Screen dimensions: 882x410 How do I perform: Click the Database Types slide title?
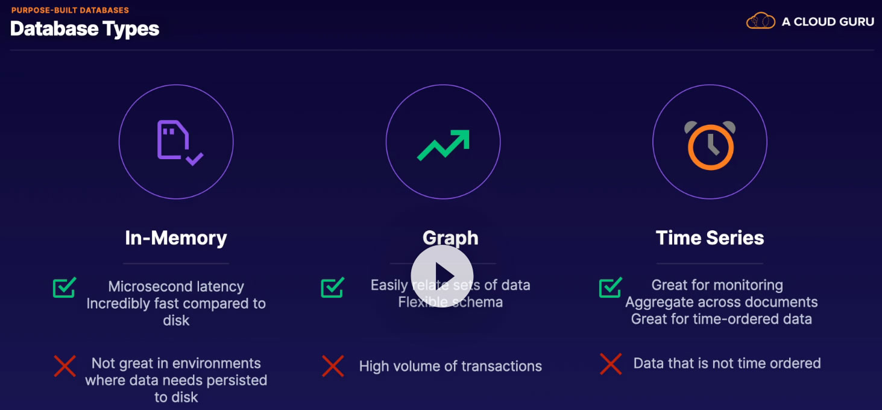[85, 28]
